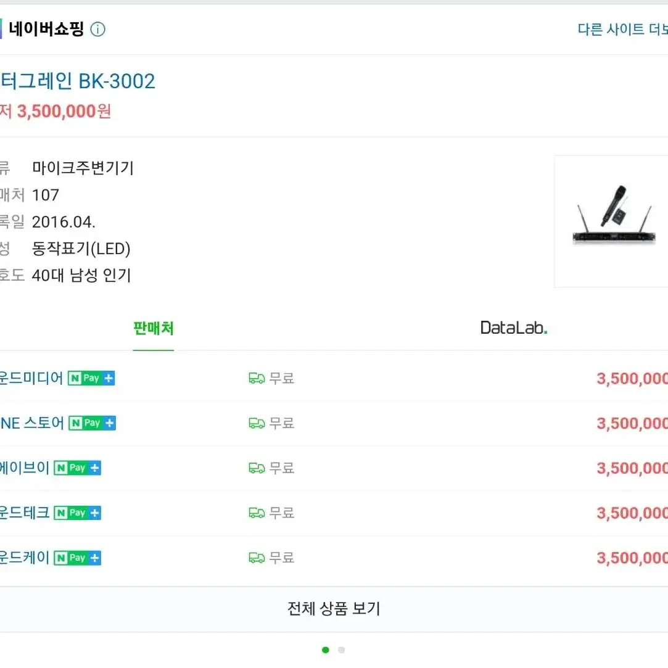Select the second page indicator dot
The height and width of the screenshot is (668, 668).
341,649
